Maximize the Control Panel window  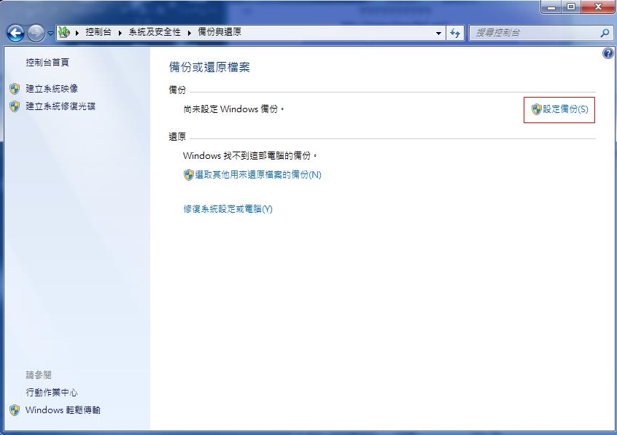click(570, 7)
